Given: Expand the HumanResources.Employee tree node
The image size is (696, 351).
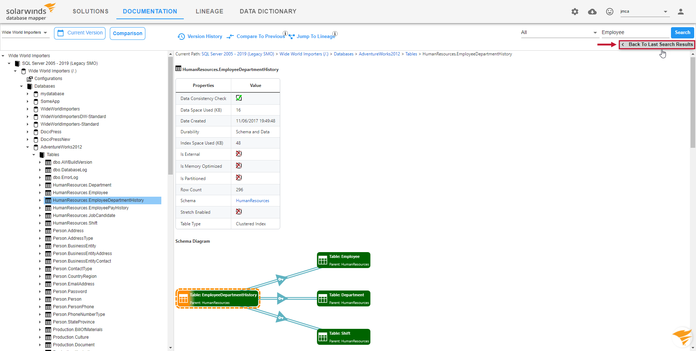Looking at the screenshot, I should point(40,193).
